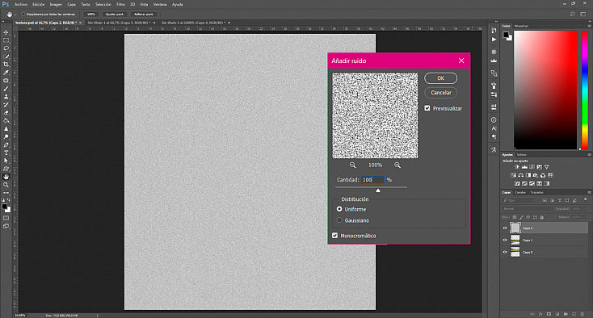
Task: Open the Color panel options menu
Action: [x=589, y=26]
